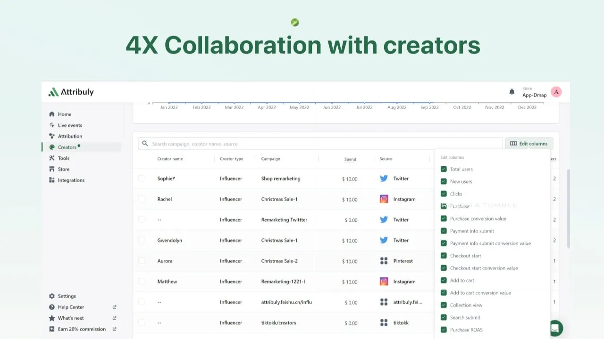Open the chat widget button

pos(555,328)
